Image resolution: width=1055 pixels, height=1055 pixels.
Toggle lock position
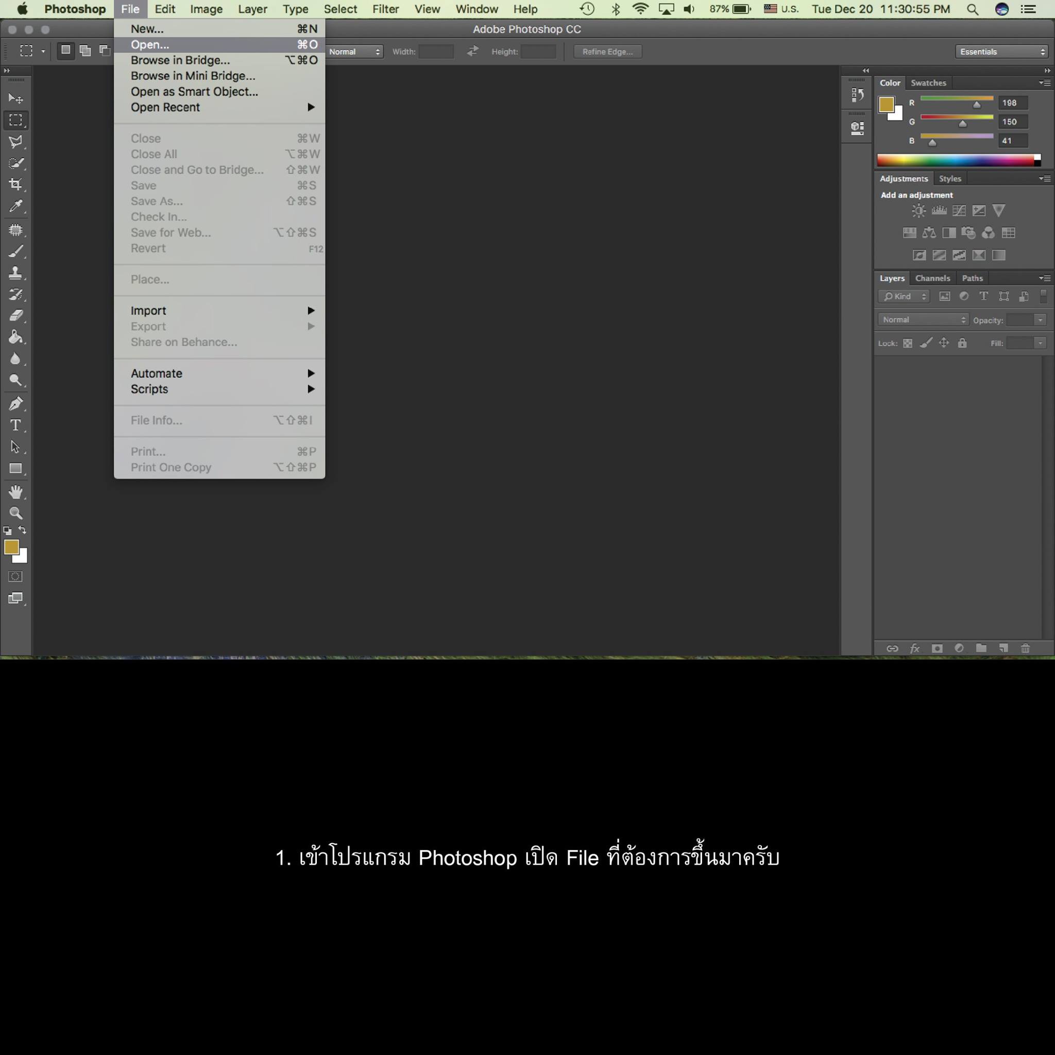[944, 343]
